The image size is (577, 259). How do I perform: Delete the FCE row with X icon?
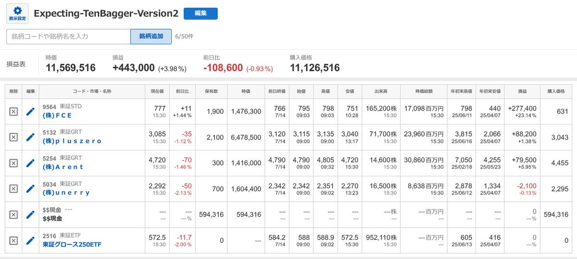[13, 111]
